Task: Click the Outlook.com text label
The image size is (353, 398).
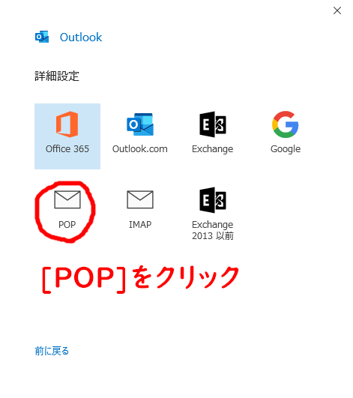Action: 140,148
